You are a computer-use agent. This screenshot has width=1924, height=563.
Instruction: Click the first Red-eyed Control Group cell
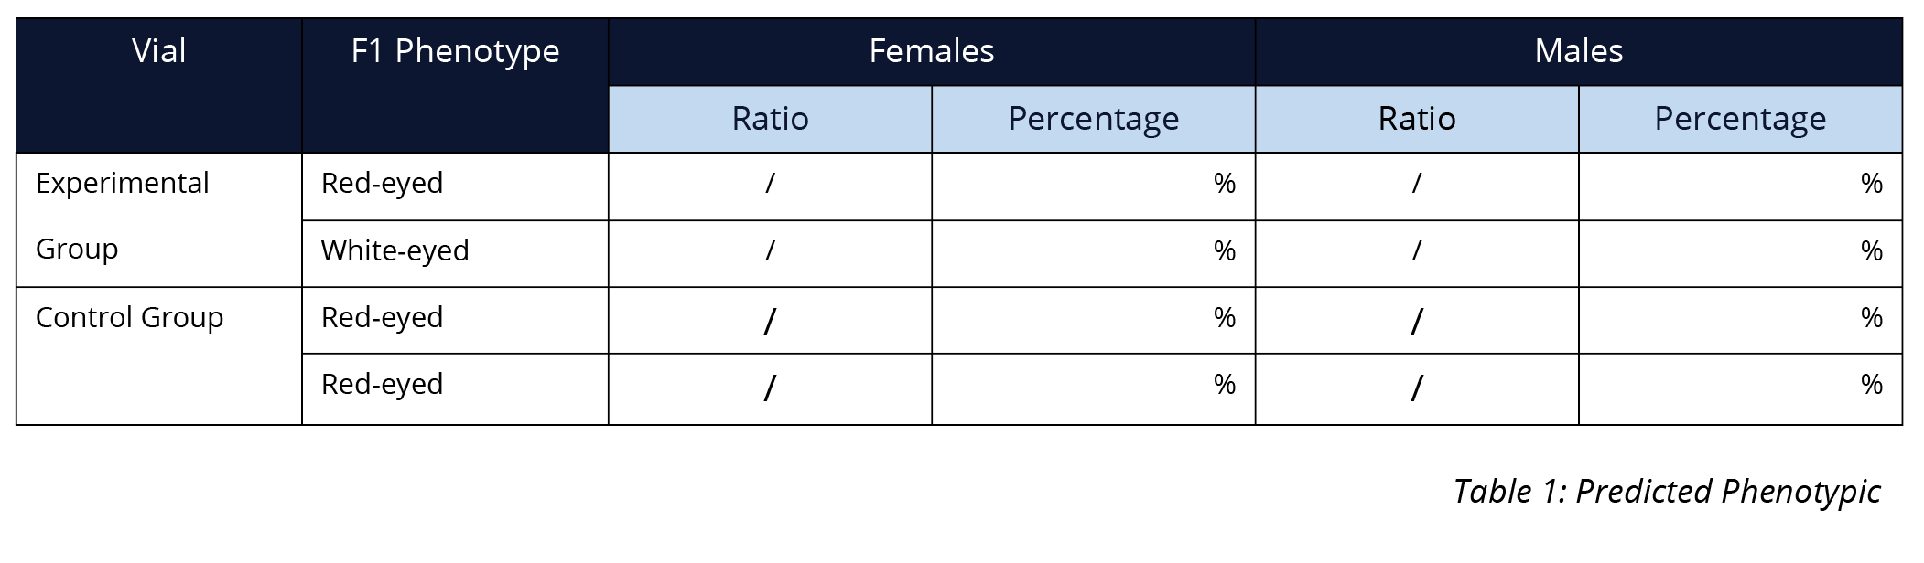click(455, 320)
